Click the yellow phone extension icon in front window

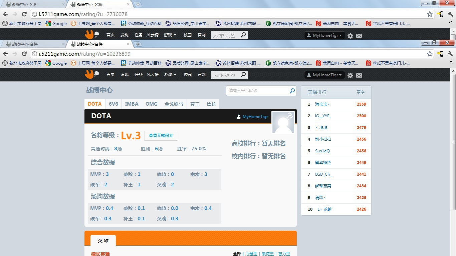coord(440,54)
